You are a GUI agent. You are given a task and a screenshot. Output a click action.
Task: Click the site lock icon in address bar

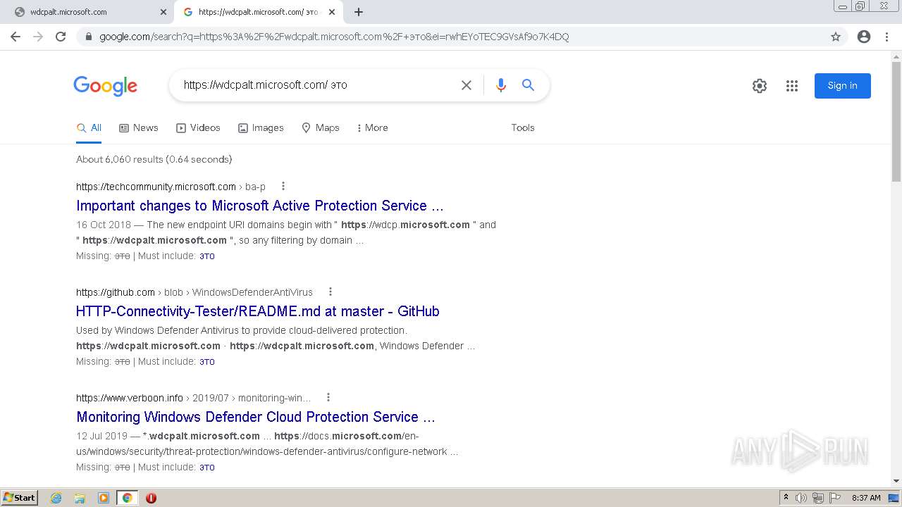point(89,37)
